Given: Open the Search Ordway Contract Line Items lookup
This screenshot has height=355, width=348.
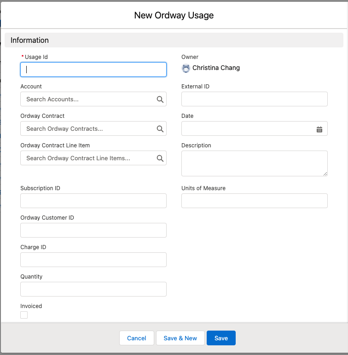Looking at the screenshot, I should click(x=93, y=158).
